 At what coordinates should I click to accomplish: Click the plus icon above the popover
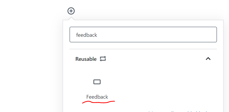pyautogui.click(x=71, y=11)
